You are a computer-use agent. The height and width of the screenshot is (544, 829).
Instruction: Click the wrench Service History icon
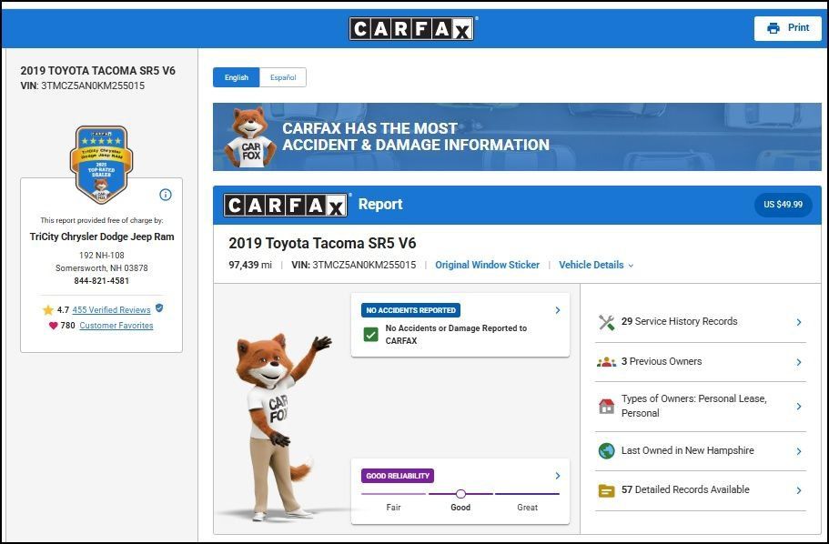pyautogui.click(x=606, y=322)
